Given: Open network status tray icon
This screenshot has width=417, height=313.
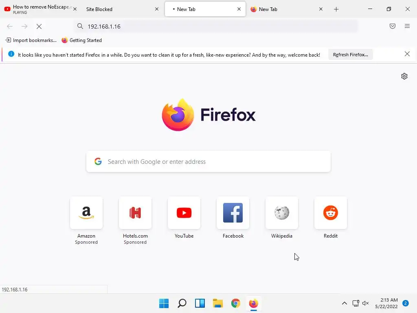Looking at the screenshot, I should (x=356, y=303).
